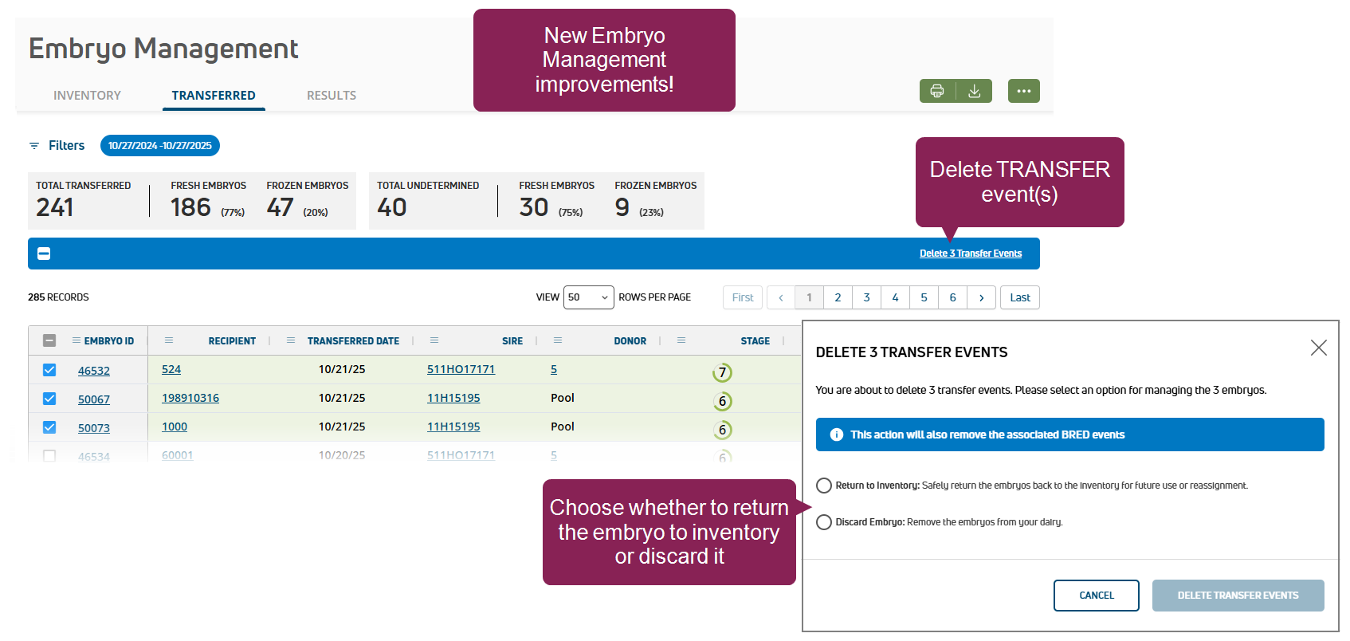
Task: Click the Delete 3 Transfer Events link
Action: [x=970, y=254]
